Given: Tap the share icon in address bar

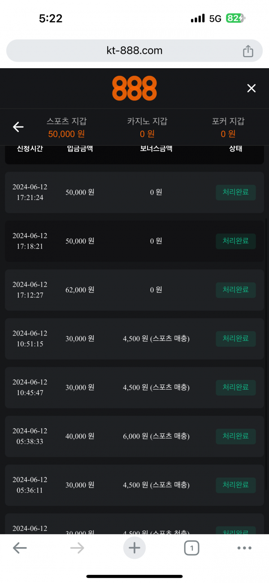Looking at the screenshot, I should (248, 51).
